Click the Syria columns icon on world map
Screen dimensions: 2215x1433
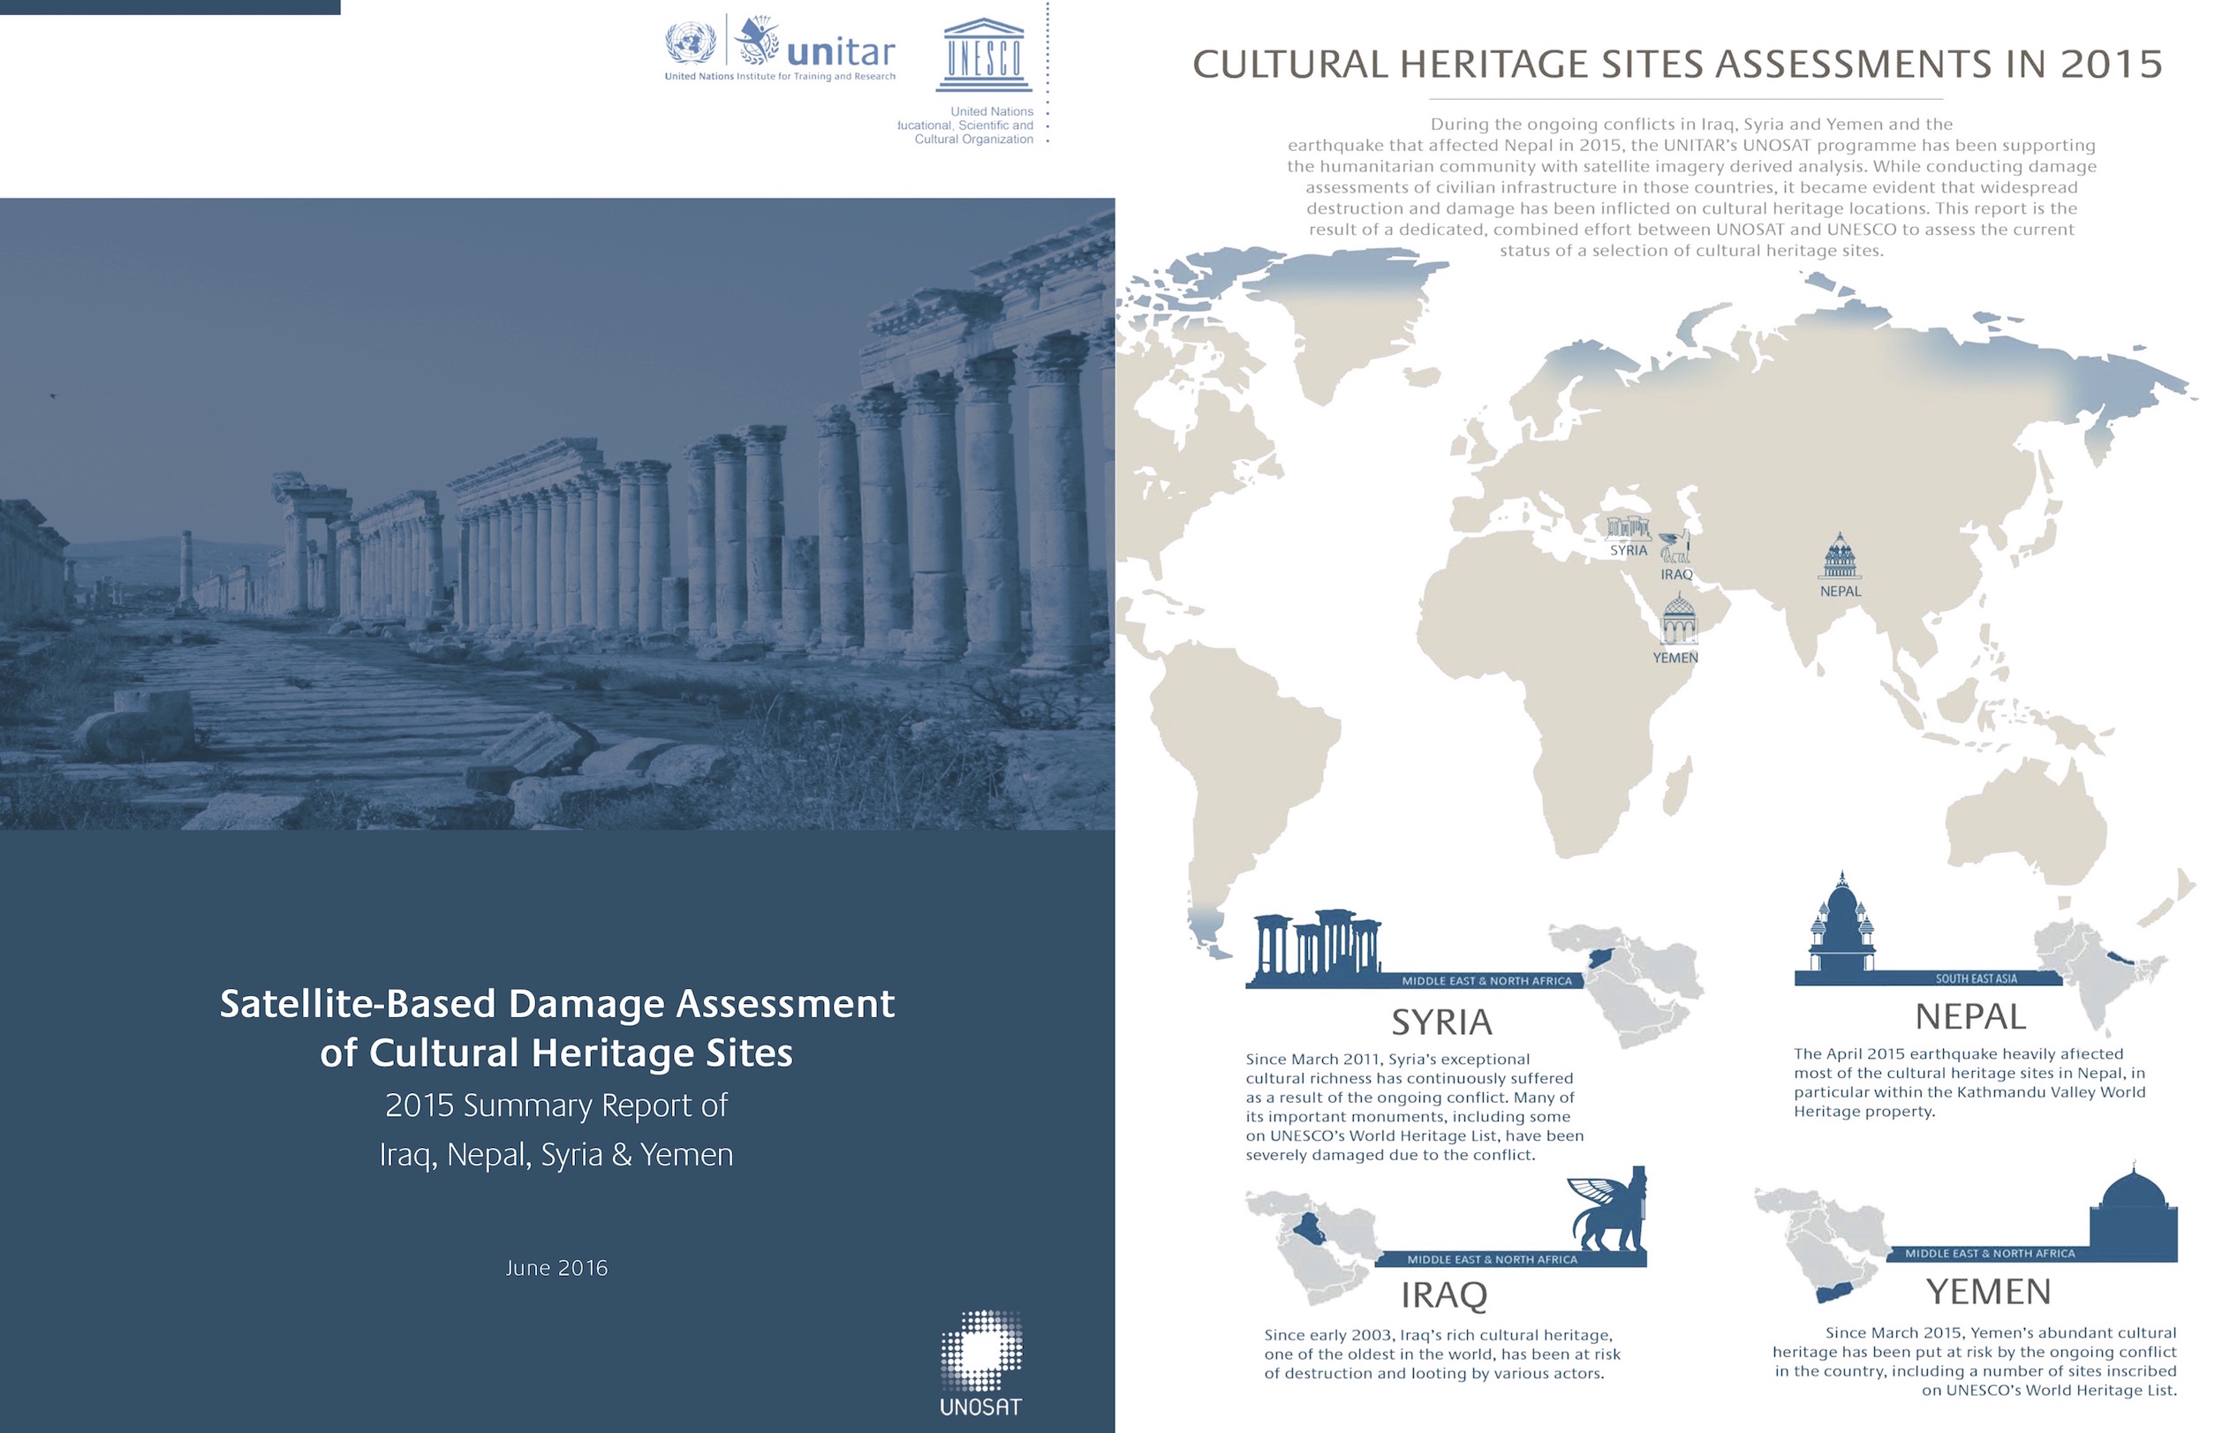pos(1628,528)
